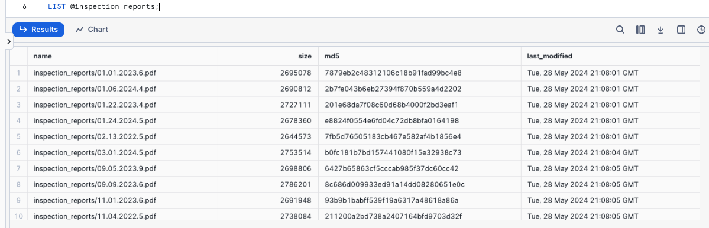709x228 pixels.
Task: Open the results search icon
Action: click(620, 30)
